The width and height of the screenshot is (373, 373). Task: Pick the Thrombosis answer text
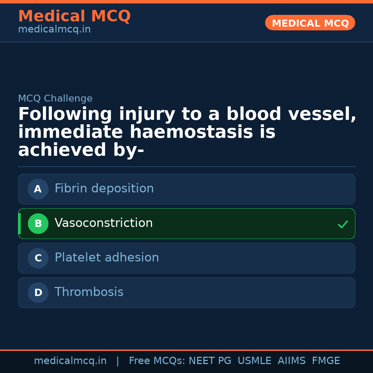coord(89,292)
